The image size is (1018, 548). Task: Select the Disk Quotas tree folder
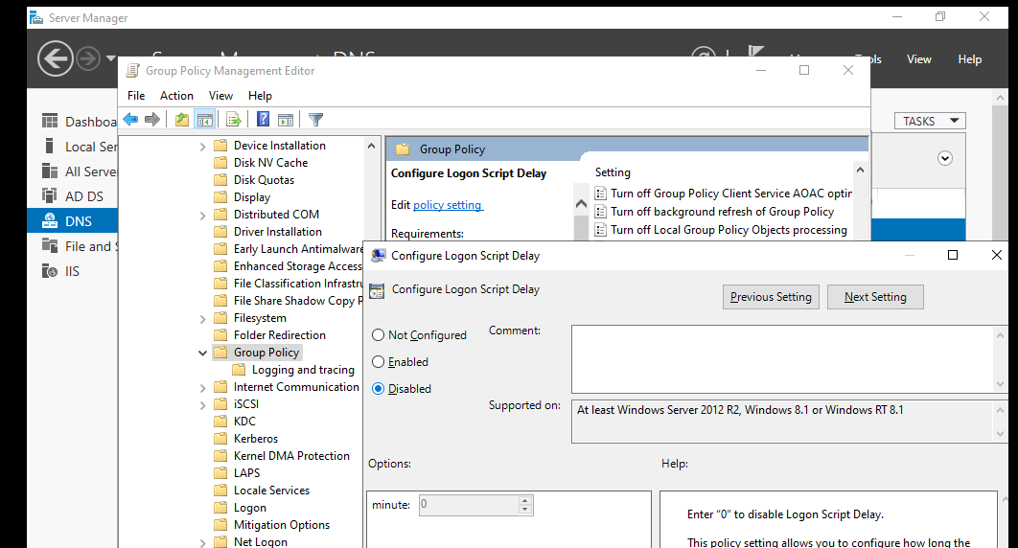tap(255, 180)
